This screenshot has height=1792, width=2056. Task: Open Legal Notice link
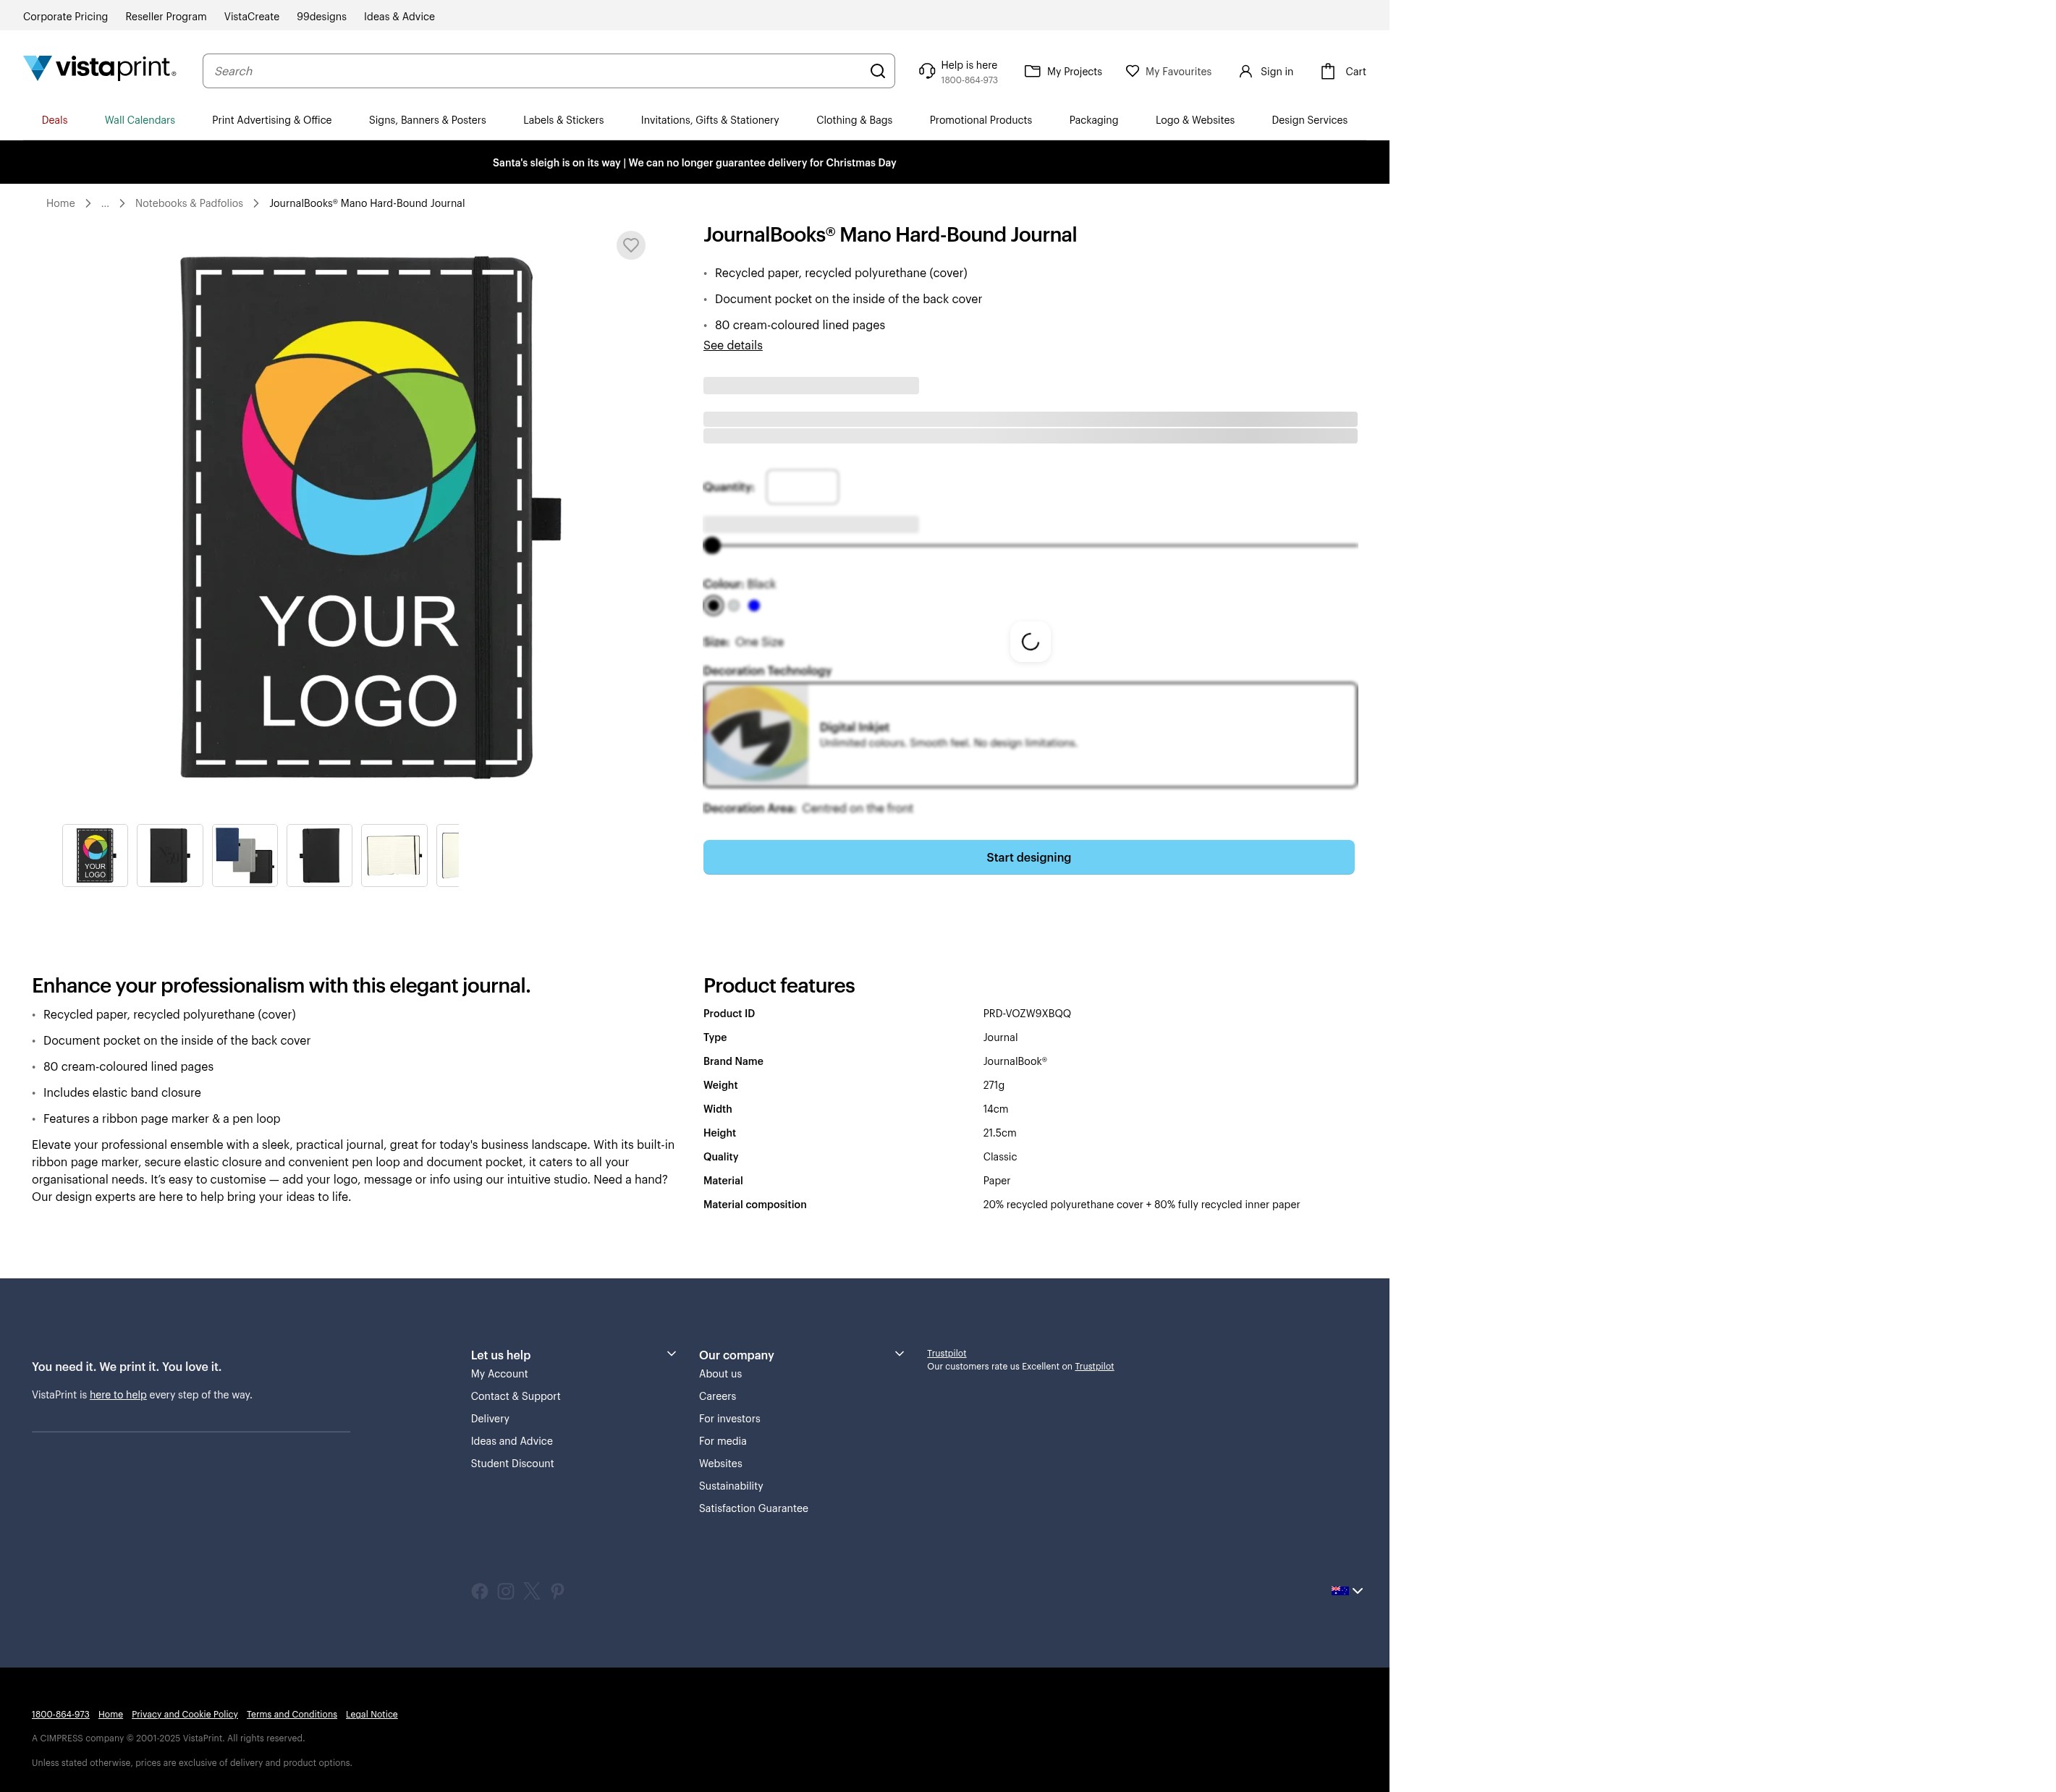371,1714
